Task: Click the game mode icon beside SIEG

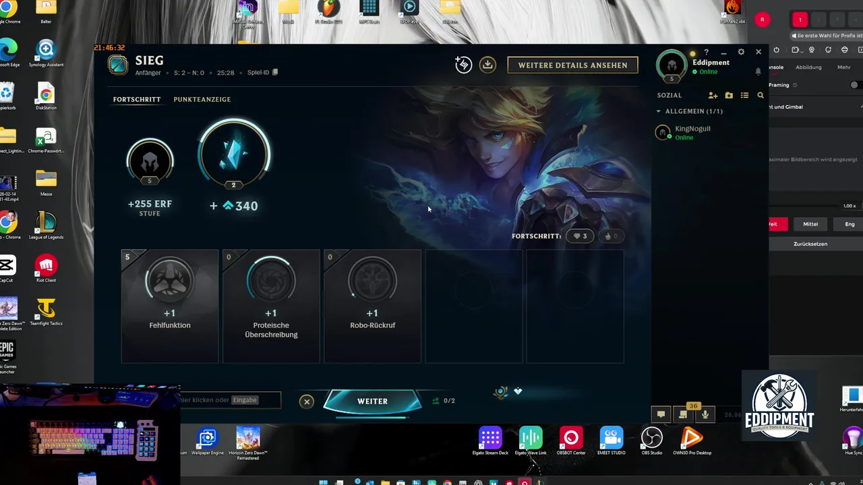Action: pos(118,65)
